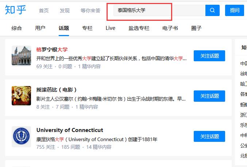
Task: Click the Zhihu 知乎 logo
Action: pyautogui.click(x=15, y=10)
